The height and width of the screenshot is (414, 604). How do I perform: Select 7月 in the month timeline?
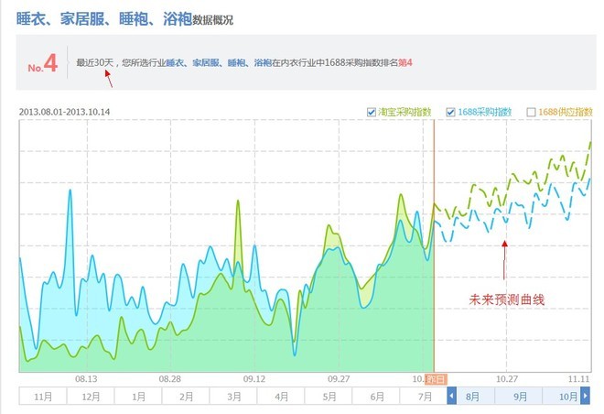(425, 397)
